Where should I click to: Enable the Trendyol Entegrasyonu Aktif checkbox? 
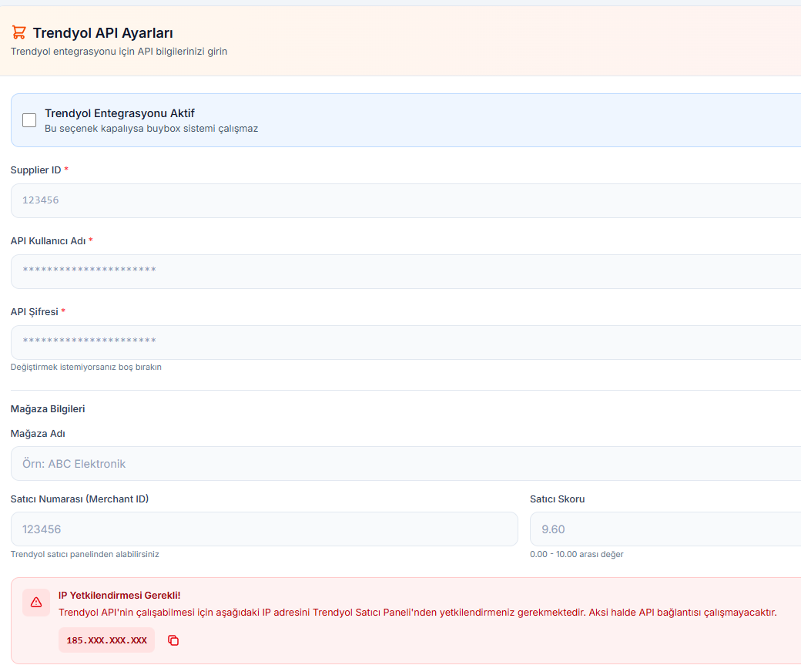[29, 120]
